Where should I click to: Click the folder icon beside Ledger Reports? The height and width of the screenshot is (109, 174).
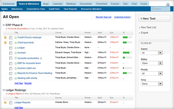[x=5, y=102]
